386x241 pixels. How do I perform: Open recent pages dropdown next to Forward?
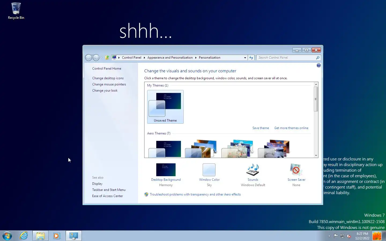[x=102, y=58]
